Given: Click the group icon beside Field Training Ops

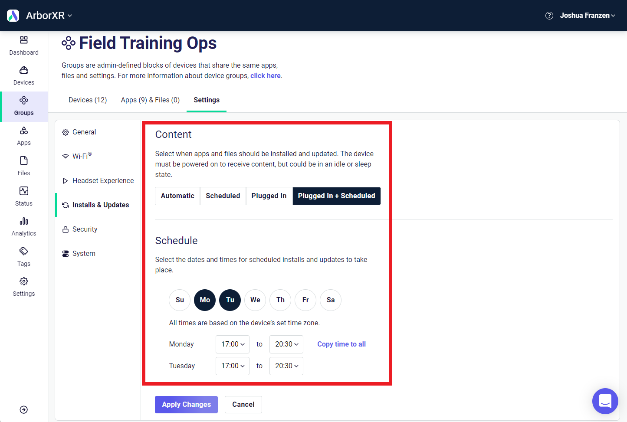Looking at the screenshot, I should (x=69, y=43).
